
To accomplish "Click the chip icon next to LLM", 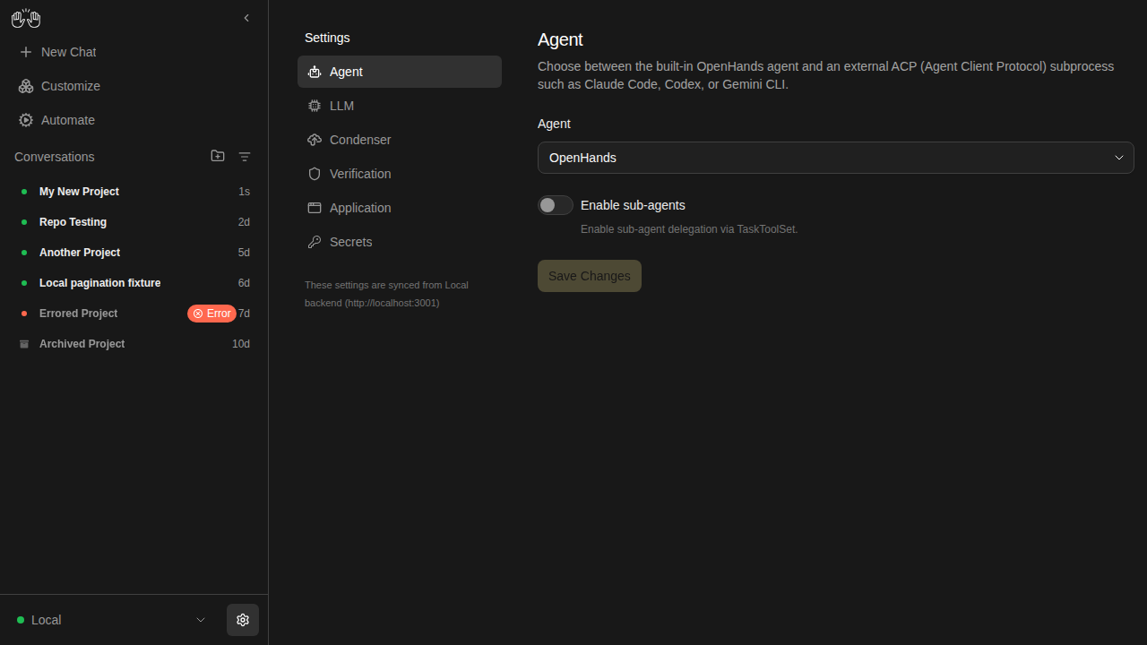I will (x=315, y=106).
